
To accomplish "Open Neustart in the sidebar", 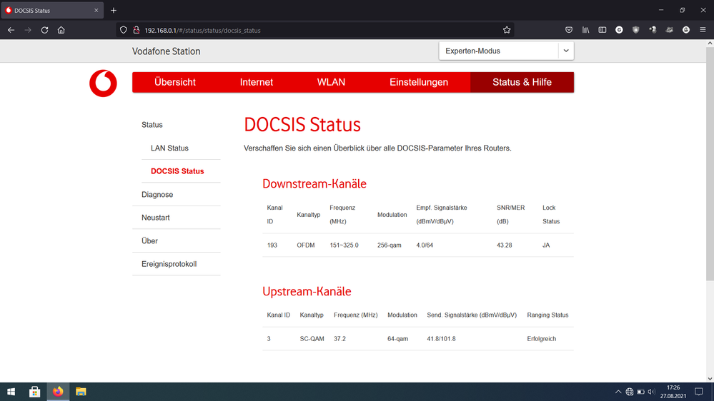I will pyautogui.click(x=155, y=218).
